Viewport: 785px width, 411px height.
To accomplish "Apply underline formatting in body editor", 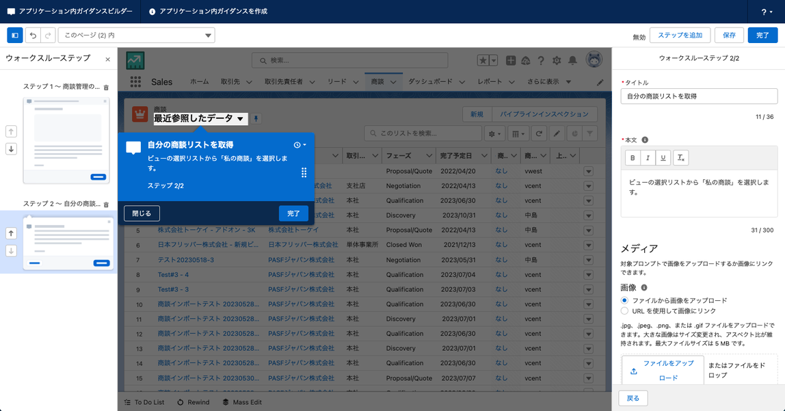I will click(x=663, y=158).
